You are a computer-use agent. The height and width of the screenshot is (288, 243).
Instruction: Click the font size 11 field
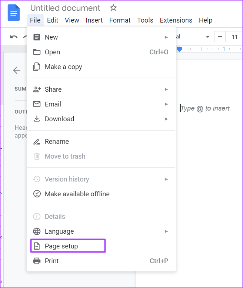pos(234,37)
